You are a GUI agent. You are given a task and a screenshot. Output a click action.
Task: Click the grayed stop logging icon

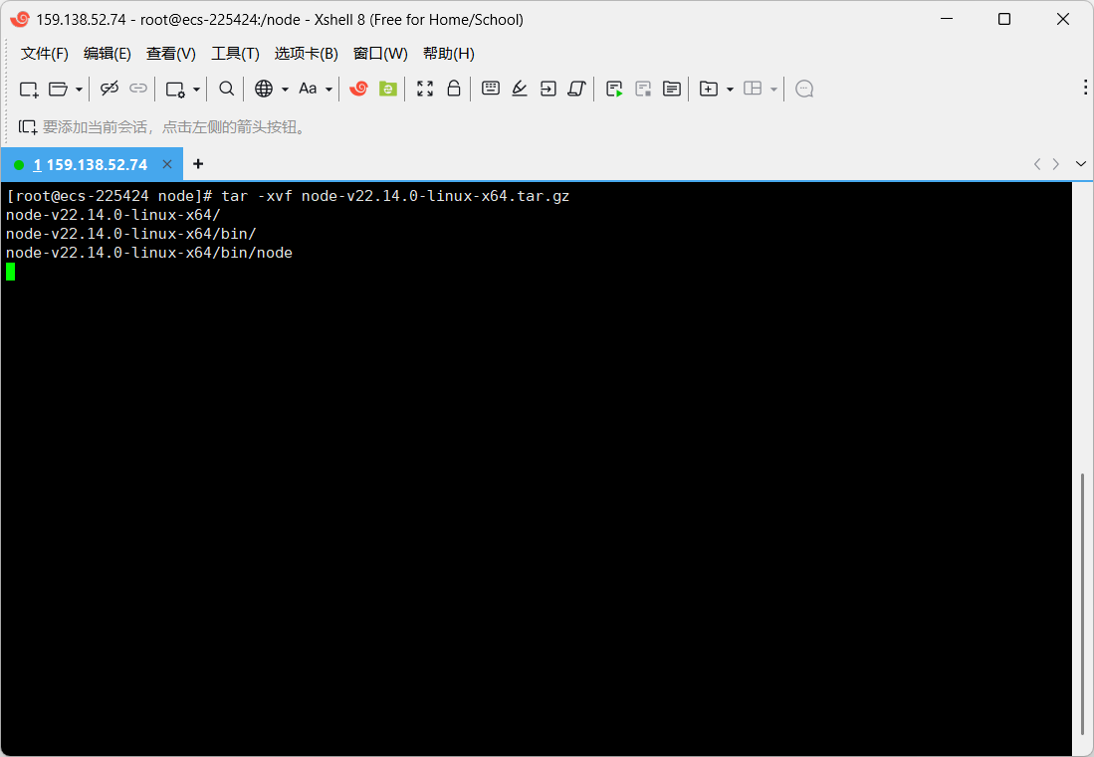pos(643,89)
